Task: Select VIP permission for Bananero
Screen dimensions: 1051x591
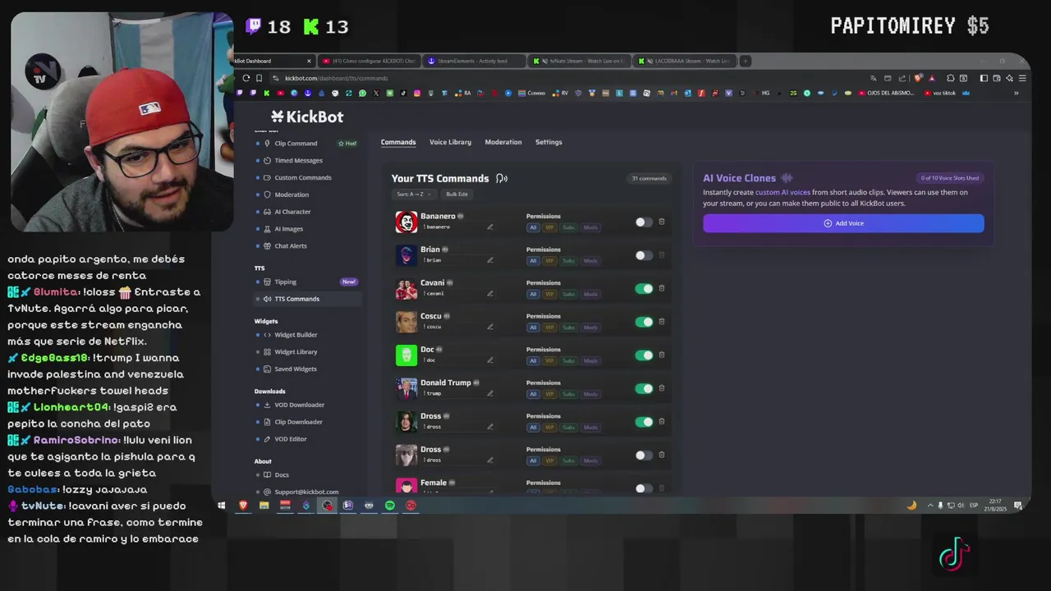Action: [549, 227]
